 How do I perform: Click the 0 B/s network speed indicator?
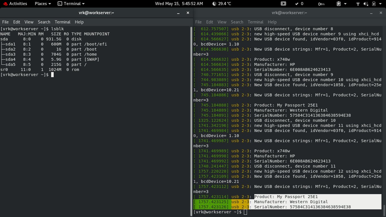click(321, 4)
